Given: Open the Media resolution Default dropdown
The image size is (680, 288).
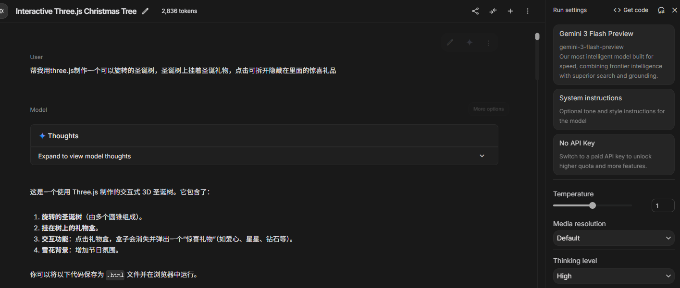Looking at the screenshot, I should [614, 238].
